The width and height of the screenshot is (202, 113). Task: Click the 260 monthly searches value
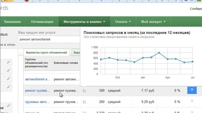coord(102,102)
